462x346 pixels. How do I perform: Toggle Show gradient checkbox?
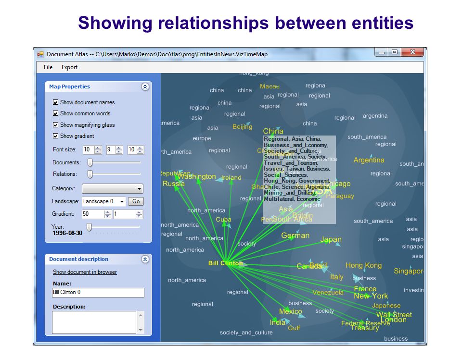55,136
